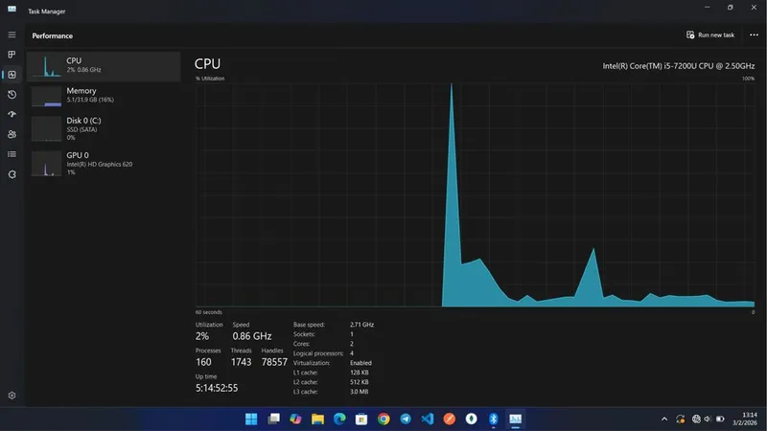Click the GPU 0 mini graph thumbnail
This screenshot has height=431, width=767.
46,164
